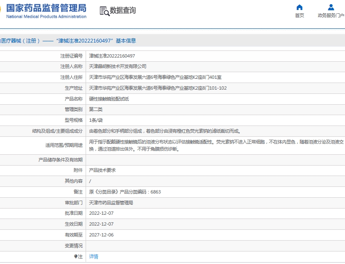Click the 产品名称 row label

[x=74, y=99]
